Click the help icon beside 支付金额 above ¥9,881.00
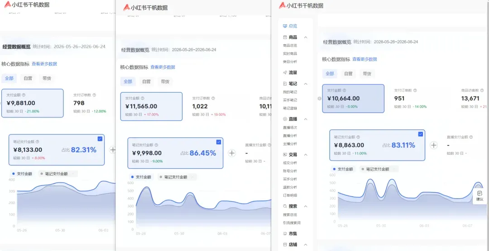This screenshot has width=489, height=251. point(24,95)
